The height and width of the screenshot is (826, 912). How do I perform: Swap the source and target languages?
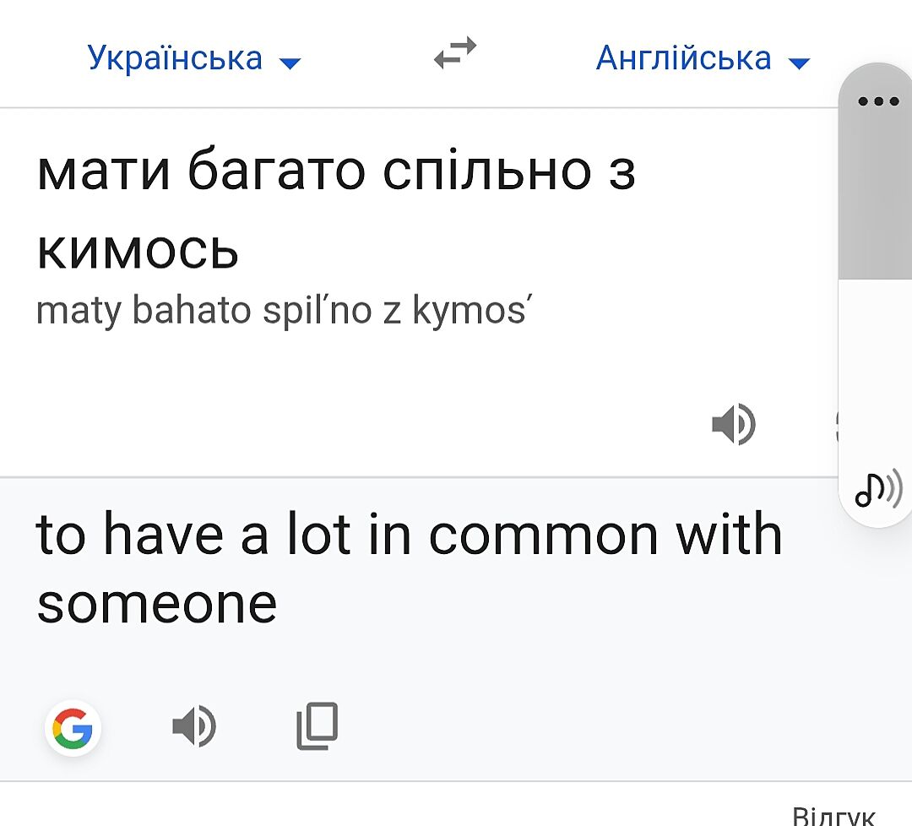coord(455,54)
